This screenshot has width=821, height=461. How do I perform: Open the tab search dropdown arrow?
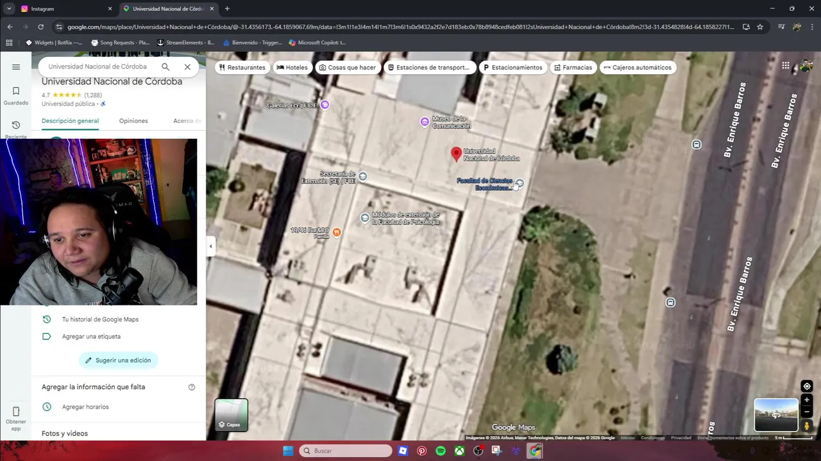(9, 9)
